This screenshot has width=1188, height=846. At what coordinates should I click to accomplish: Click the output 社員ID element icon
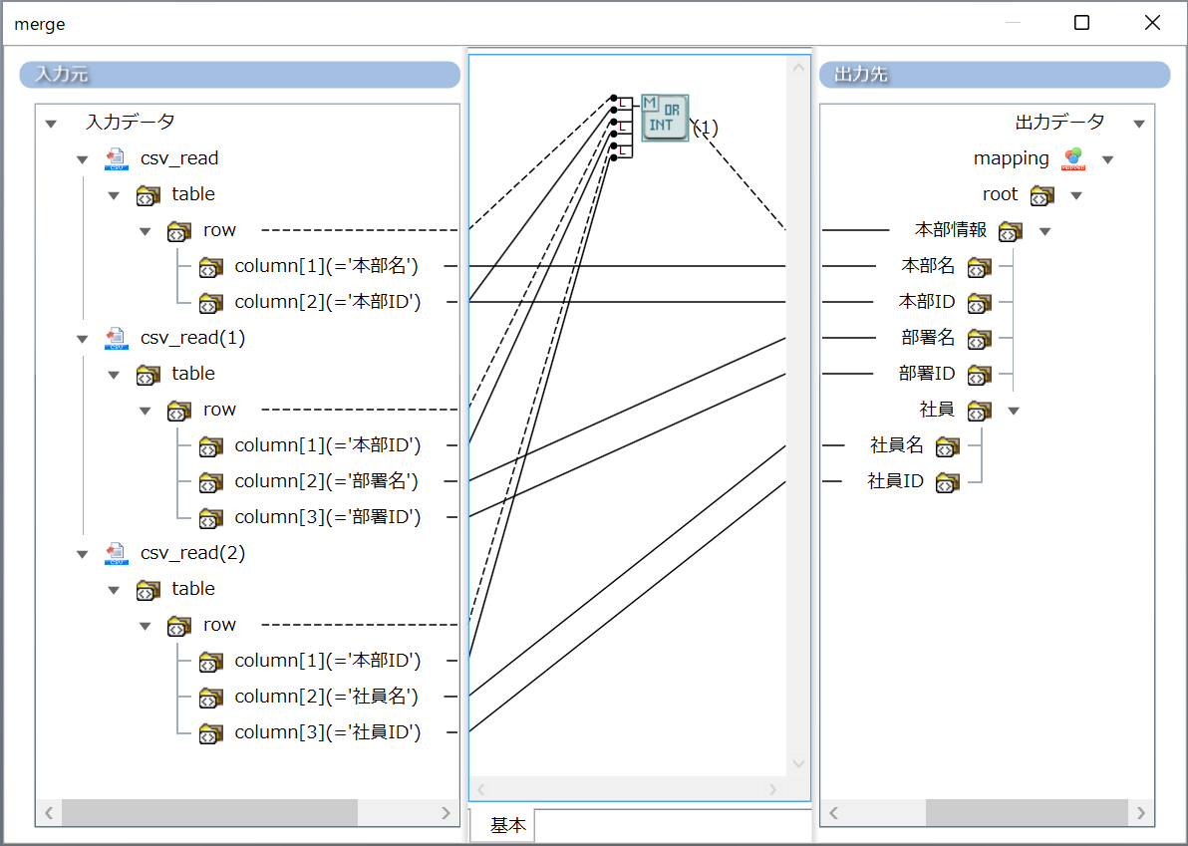click(947, 482)
